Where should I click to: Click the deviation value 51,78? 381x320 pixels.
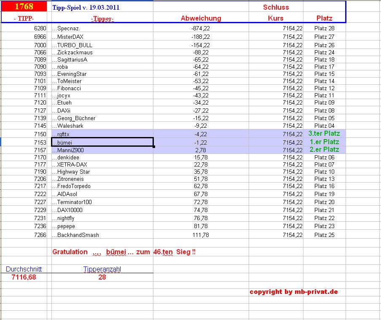[x=201, y=179]
